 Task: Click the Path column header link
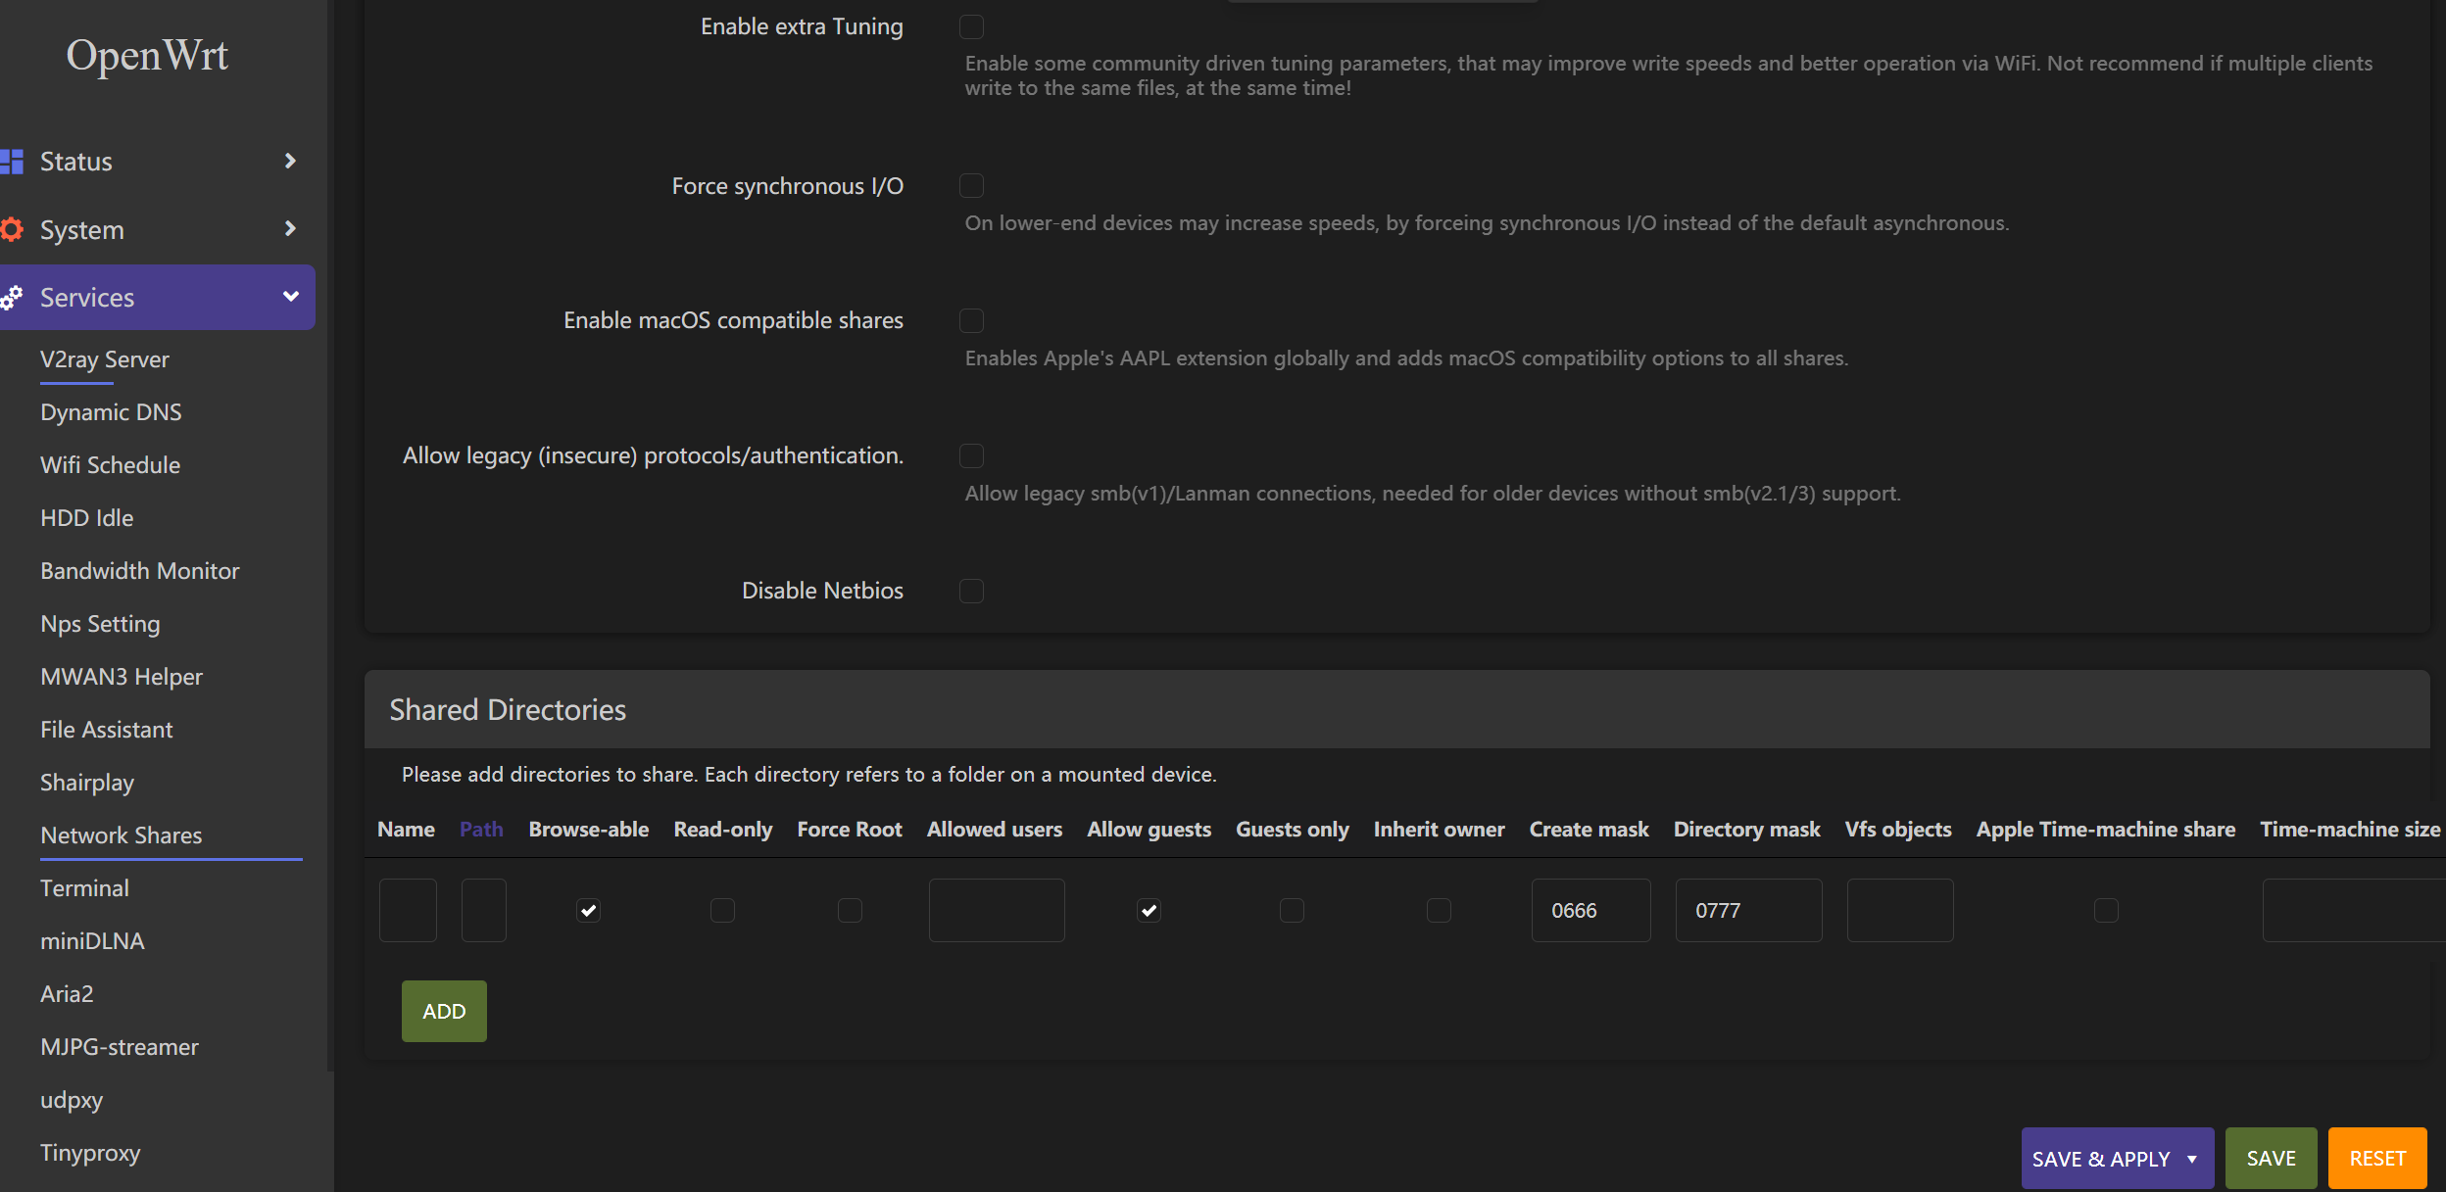point(481,830)
